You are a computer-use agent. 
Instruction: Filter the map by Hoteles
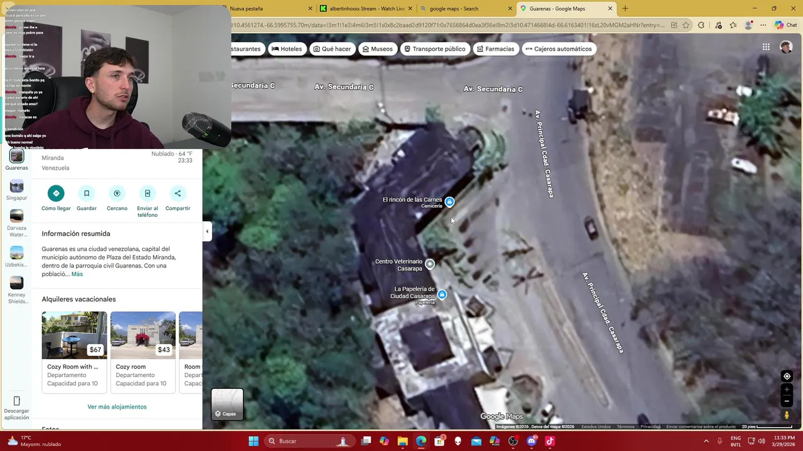coord(287,49)
